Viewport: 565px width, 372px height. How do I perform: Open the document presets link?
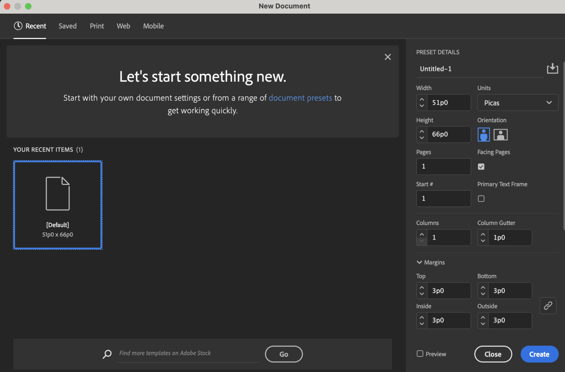pos(300,98)
